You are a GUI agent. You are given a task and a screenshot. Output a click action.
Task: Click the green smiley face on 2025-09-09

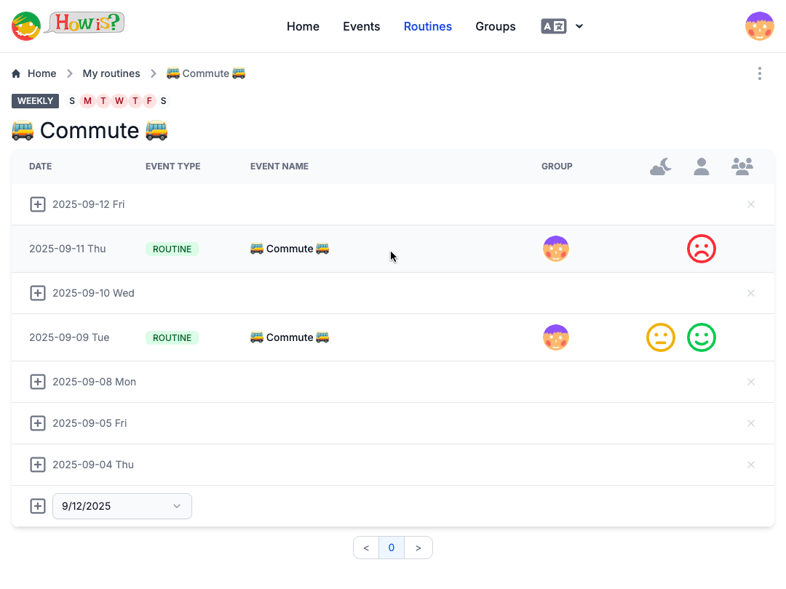701,337
